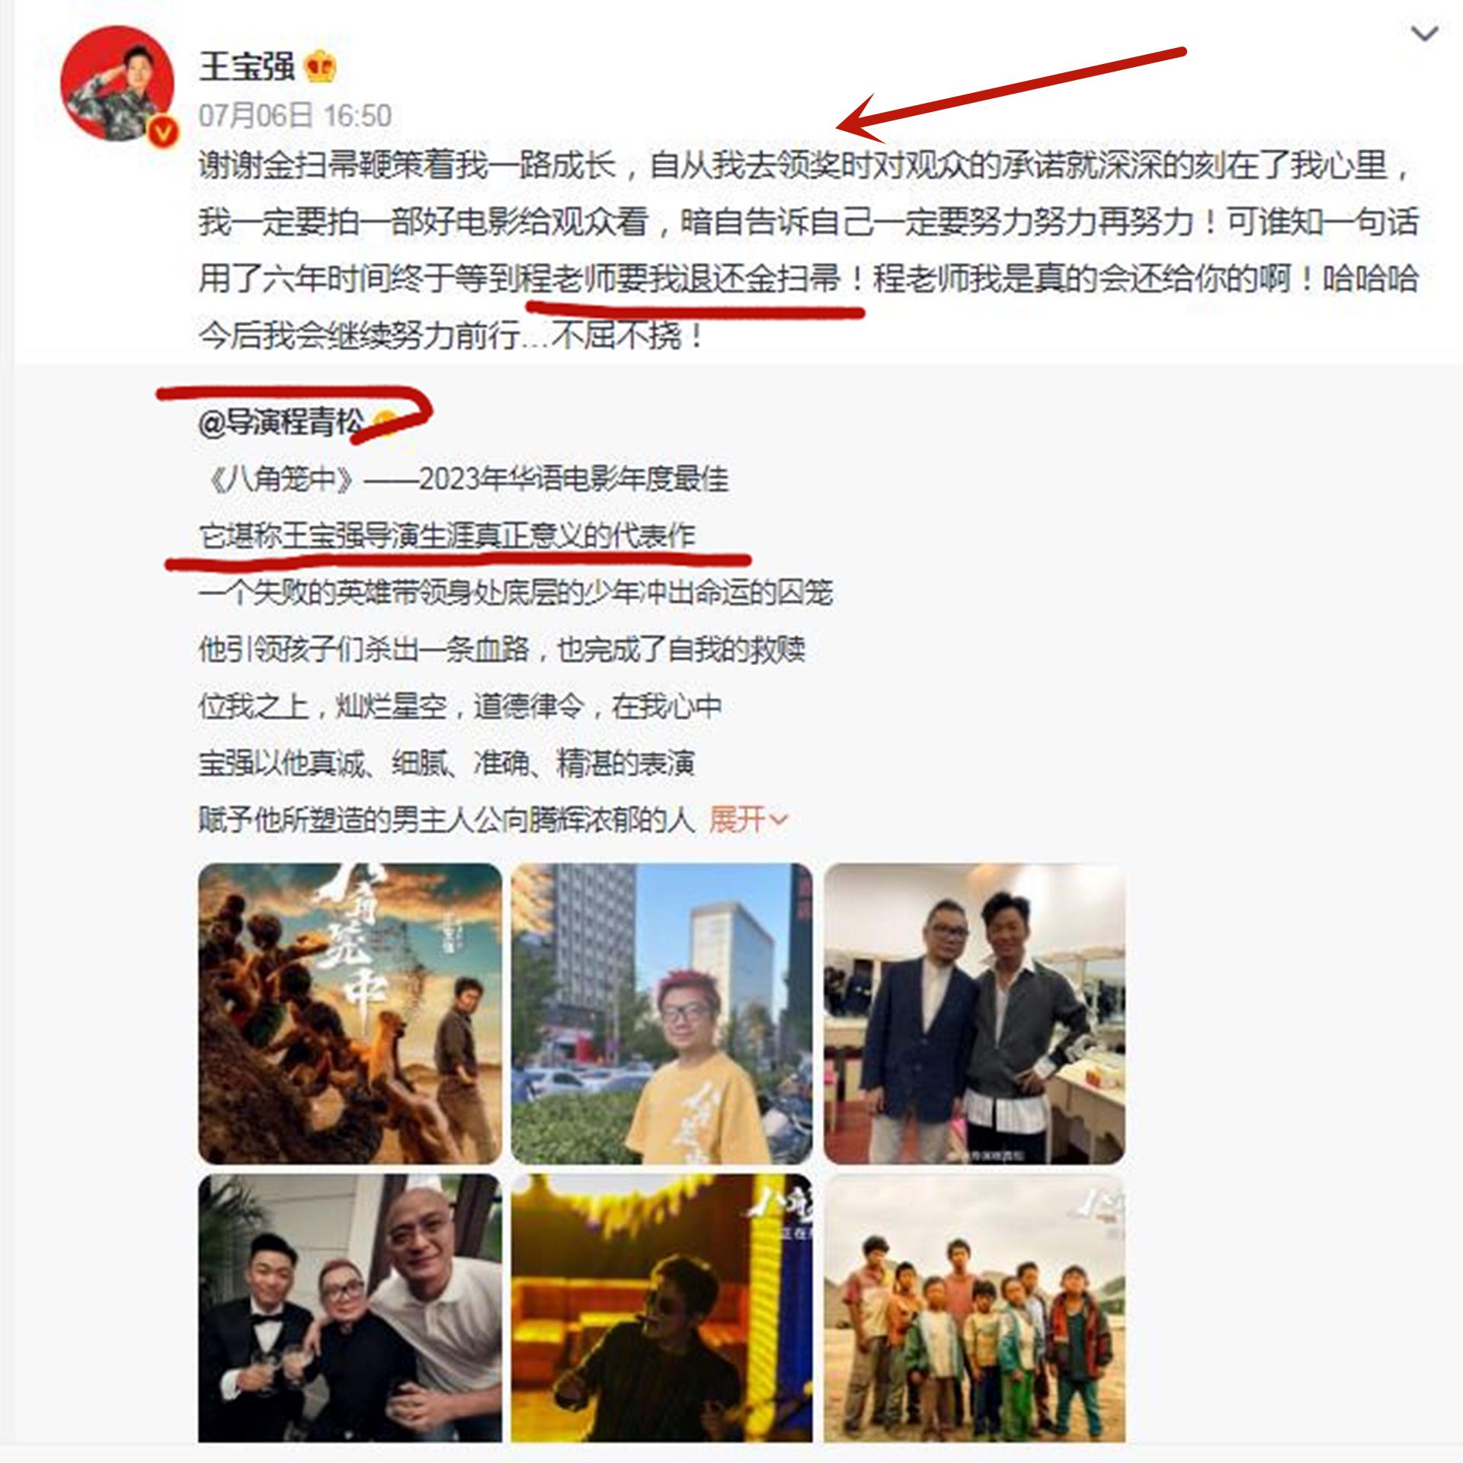Open the pink-haired man street photo

point(661,1013)
